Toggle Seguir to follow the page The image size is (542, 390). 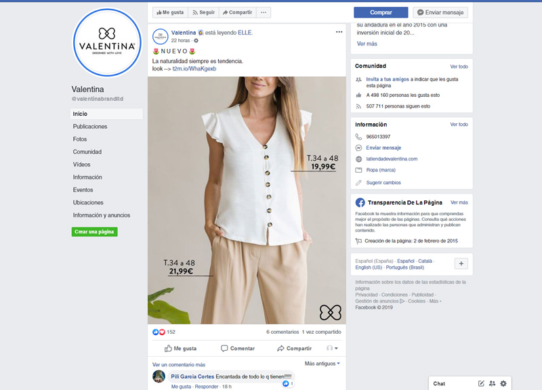(x=203, y=12)
